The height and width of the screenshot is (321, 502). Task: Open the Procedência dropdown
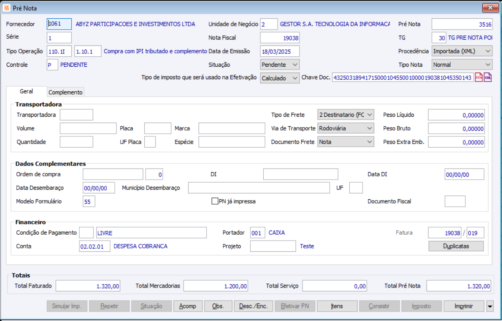462,51
